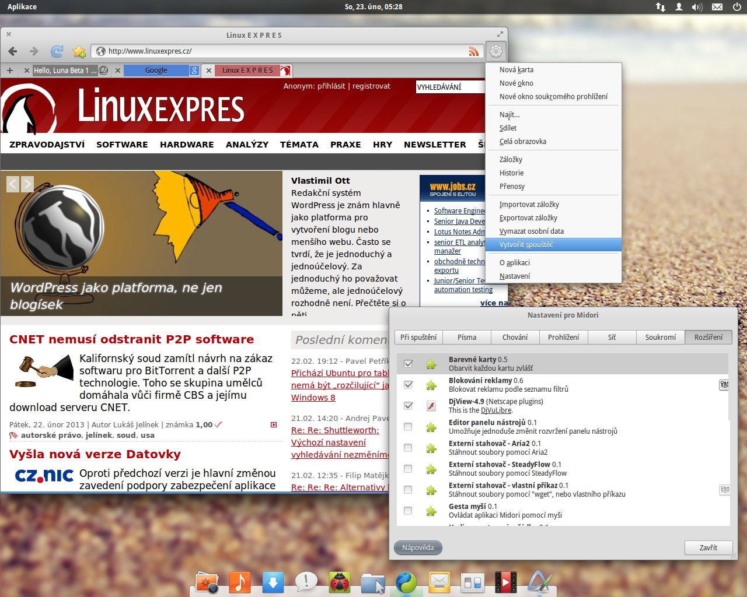747x597 pixels.
Task: Open the mail indicator in top panel
Action: [x=717, y=7]
